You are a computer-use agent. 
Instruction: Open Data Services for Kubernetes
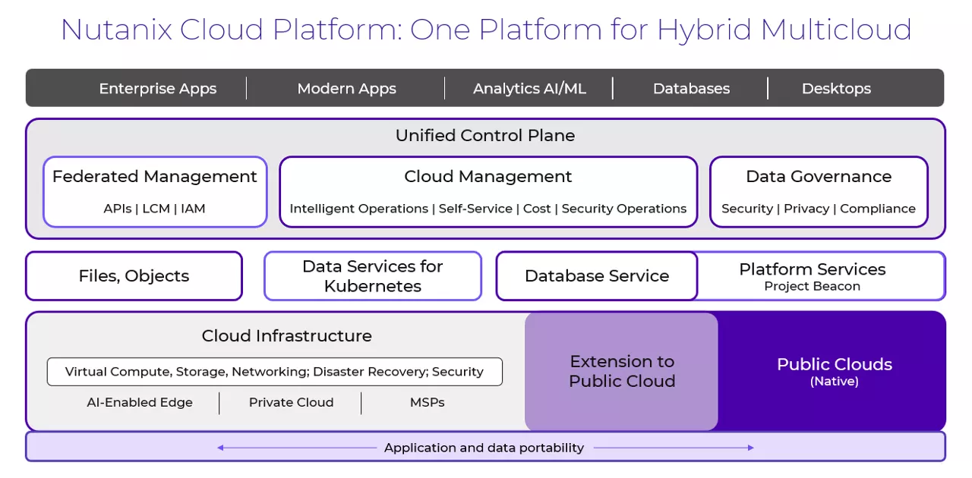pos(372,275)
